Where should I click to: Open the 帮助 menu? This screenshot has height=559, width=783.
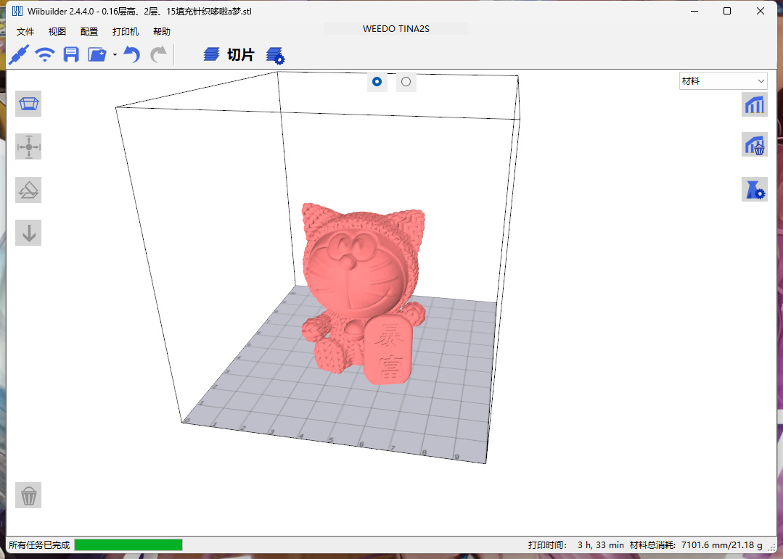tap(162, 31)
